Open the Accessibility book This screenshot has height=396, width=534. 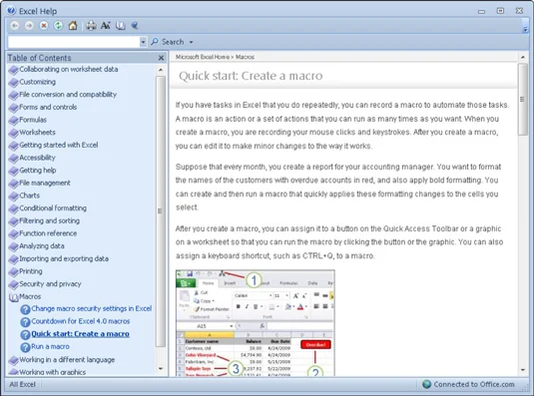32,158
